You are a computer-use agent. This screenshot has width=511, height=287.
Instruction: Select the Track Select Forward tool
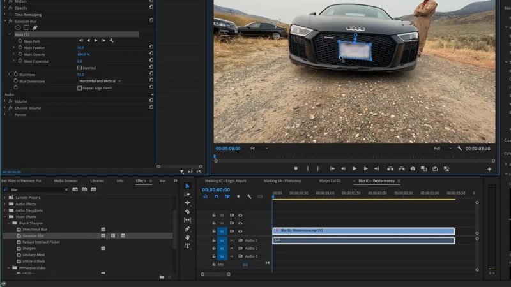(x=187, y=195)
